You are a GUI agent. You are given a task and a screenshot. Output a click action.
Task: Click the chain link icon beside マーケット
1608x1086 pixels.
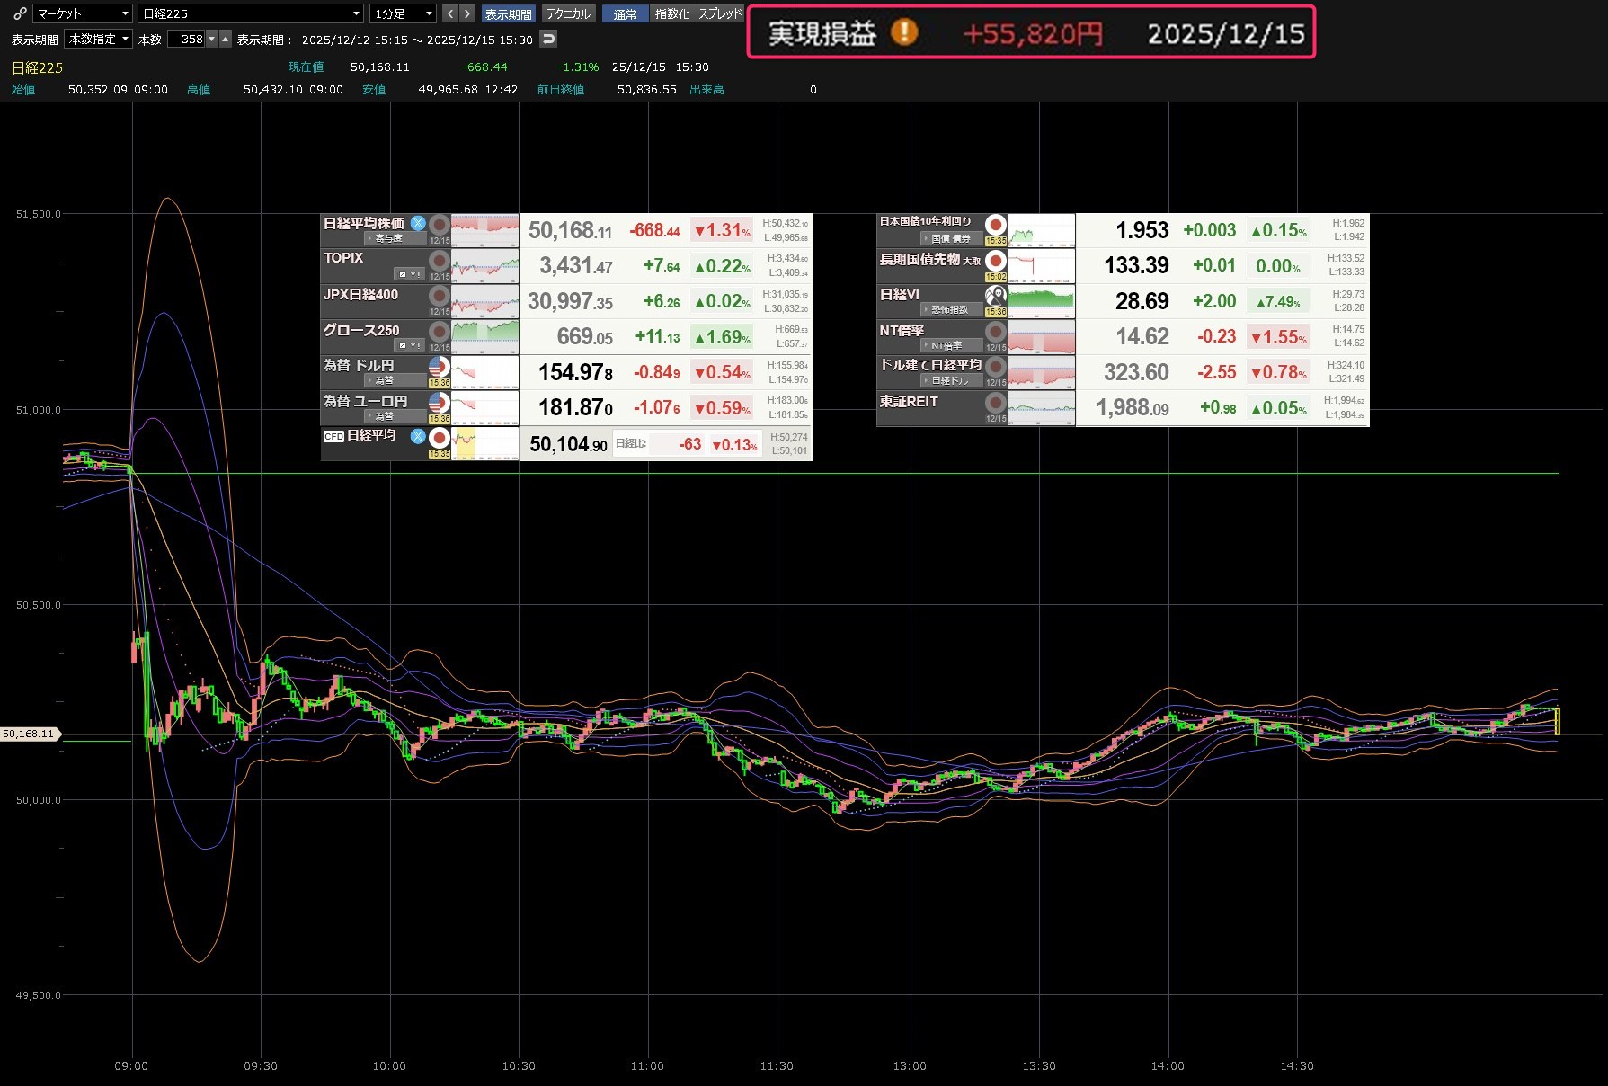pos(20,13)
